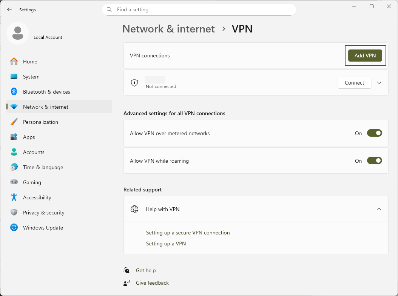Go to Time & language settings

tap(43, 167)
